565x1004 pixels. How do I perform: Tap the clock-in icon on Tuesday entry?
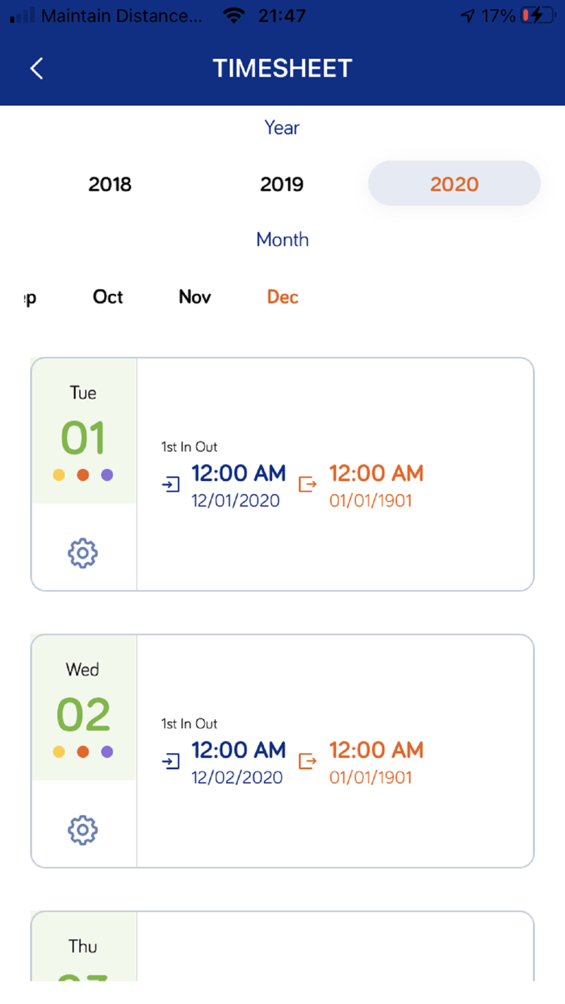[171, 484]
